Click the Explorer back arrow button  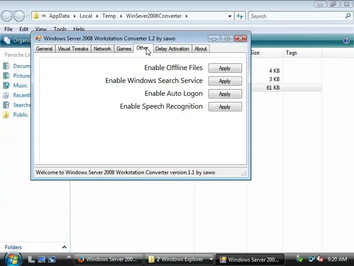coord(7,16)
